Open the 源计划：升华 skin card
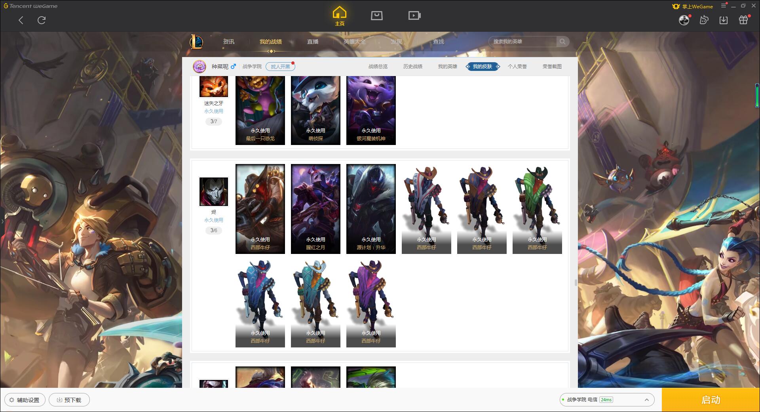The image size is (760, 412). 371,209
